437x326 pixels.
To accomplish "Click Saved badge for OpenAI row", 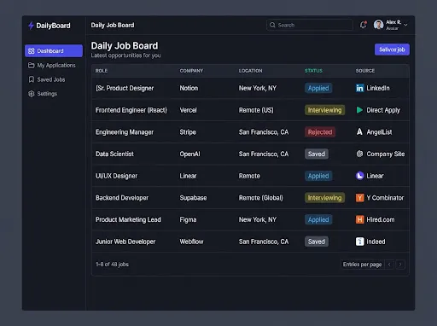I will click(317, 154).
